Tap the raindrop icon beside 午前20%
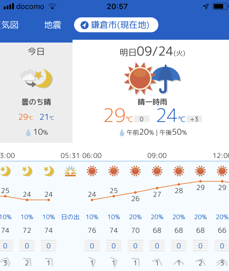Image resolution: width=229 pixels, height=271 pixels. click(x=122, y=133)
